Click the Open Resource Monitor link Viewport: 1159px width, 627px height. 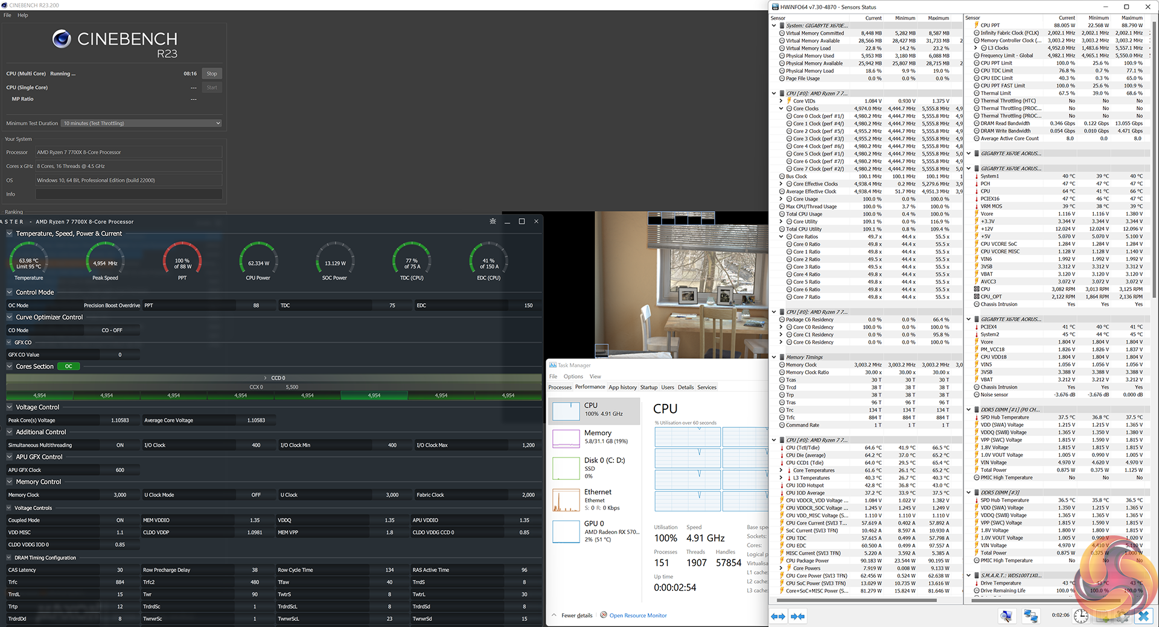[638, 616]
